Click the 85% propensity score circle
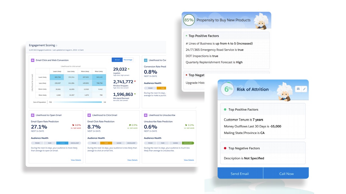346x194 pixels. (x=189, y=20)
